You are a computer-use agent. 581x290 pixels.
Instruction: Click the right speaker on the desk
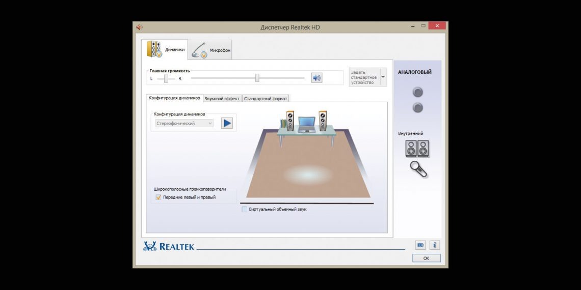click(x=323, y=121)
